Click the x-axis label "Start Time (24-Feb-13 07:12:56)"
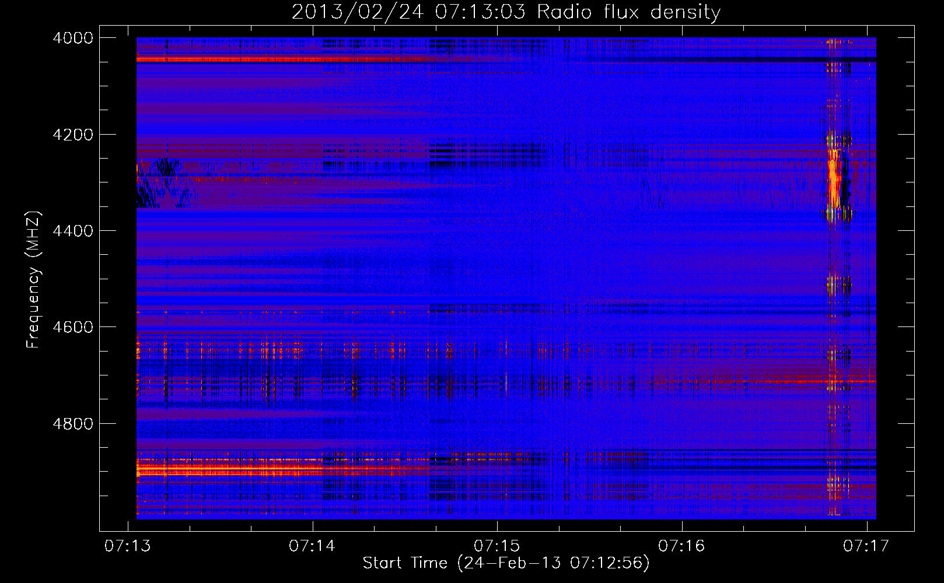 point(506,563)
